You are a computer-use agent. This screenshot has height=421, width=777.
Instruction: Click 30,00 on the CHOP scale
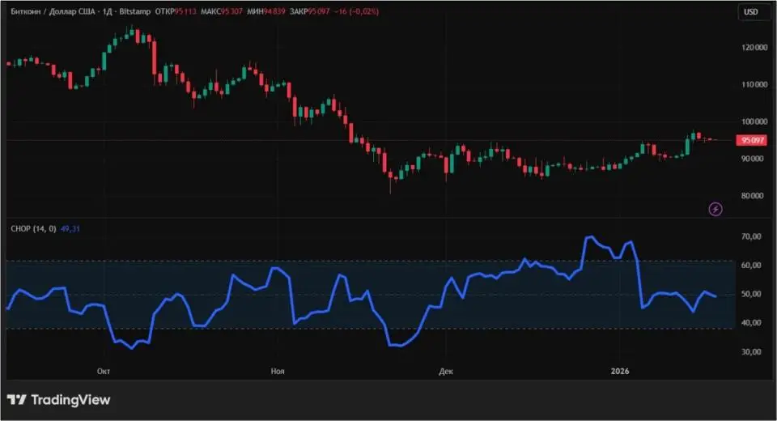tap(751, 352)
